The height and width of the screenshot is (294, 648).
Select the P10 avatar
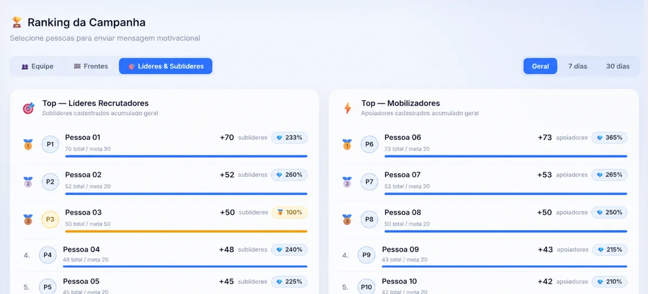pos(367,287)
